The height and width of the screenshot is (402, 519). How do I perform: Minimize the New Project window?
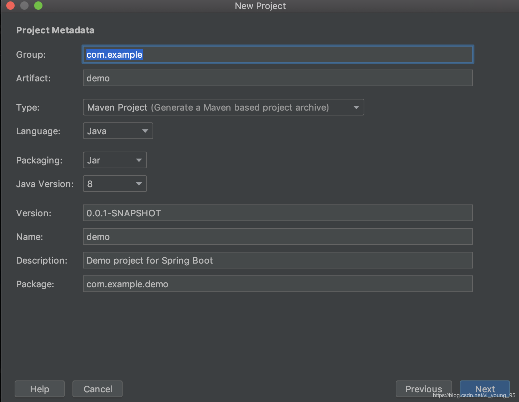click(x=24, y=6)
